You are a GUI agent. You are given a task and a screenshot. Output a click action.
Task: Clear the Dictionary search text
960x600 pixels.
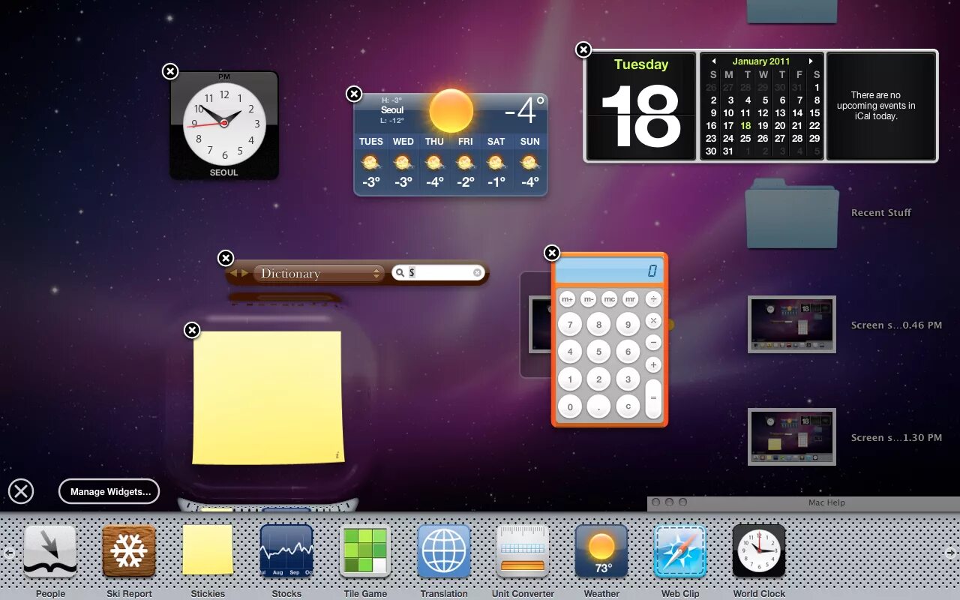477,273
